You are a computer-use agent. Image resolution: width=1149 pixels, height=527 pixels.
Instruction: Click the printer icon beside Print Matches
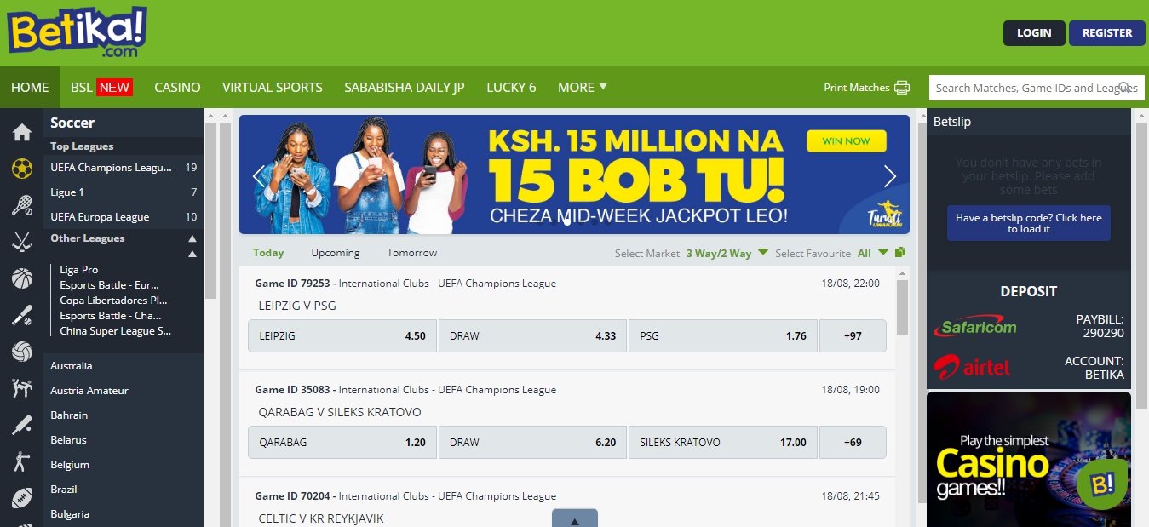point(902,88)
